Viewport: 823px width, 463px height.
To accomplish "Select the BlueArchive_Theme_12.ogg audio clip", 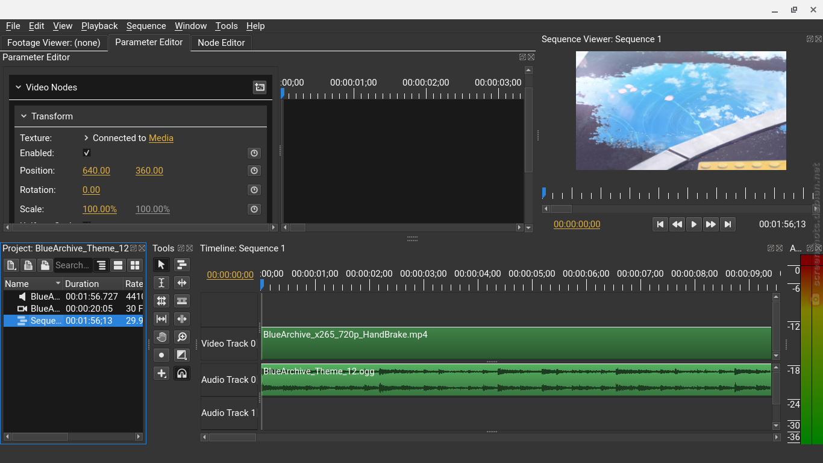I will point(516,380).
